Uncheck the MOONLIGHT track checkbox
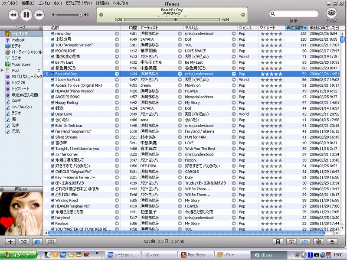This screenshot has height=260, width=347. [x=52, y=51]
